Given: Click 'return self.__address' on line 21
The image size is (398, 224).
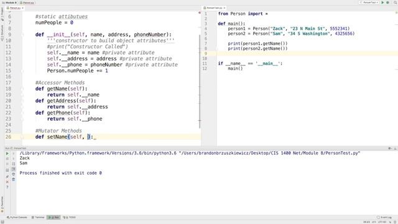Looking at the screenshot, I should coord(77,106).
